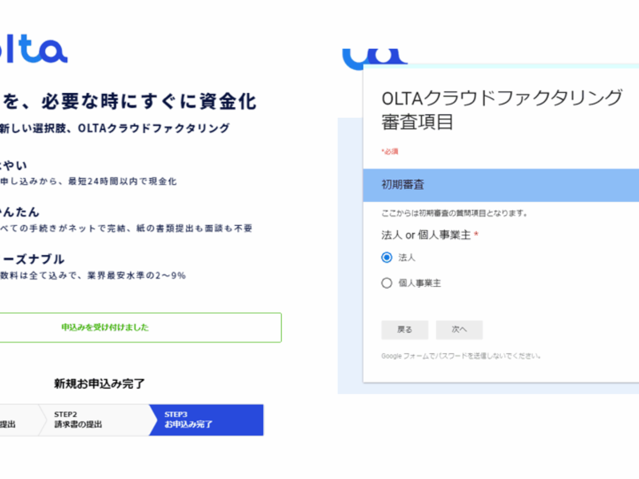Screen dimensions: 639x479
Task: Click the かんたん feature heading
Action: coord(20,212)
